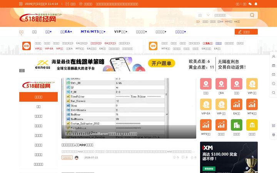The image size is (277, 173).
Task: Click the ea hot search tag below the search box
Action: click(237, 22)
